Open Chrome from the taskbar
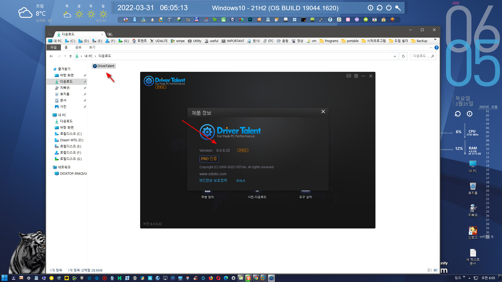502x282 pixels. tap(256, 278)
